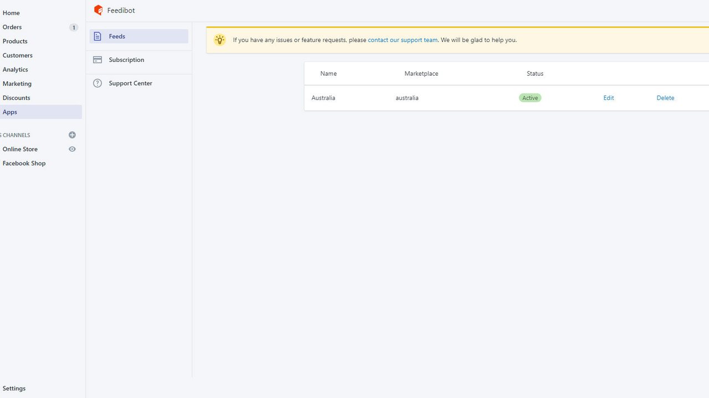Open the Marketing menu item
This screenshot has width=709, height=398.
click(x=17, y=83)
